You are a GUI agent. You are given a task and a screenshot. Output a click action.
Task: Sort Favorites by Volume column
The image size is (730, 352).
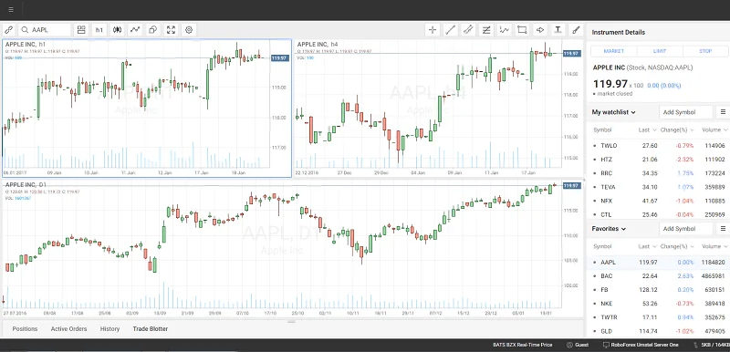[x=714, y=246]
